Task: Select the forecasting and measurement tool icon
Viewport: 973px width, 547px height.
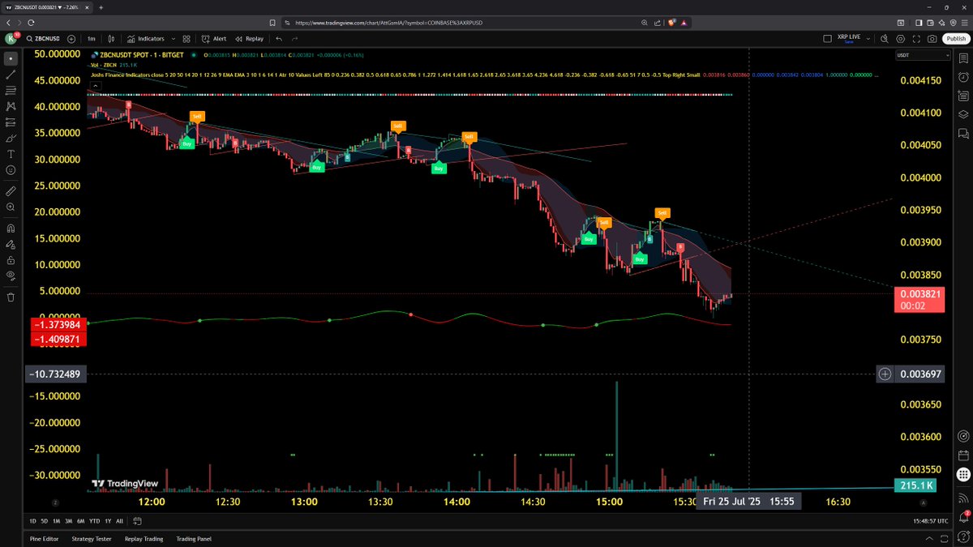Action: [11, 122]
